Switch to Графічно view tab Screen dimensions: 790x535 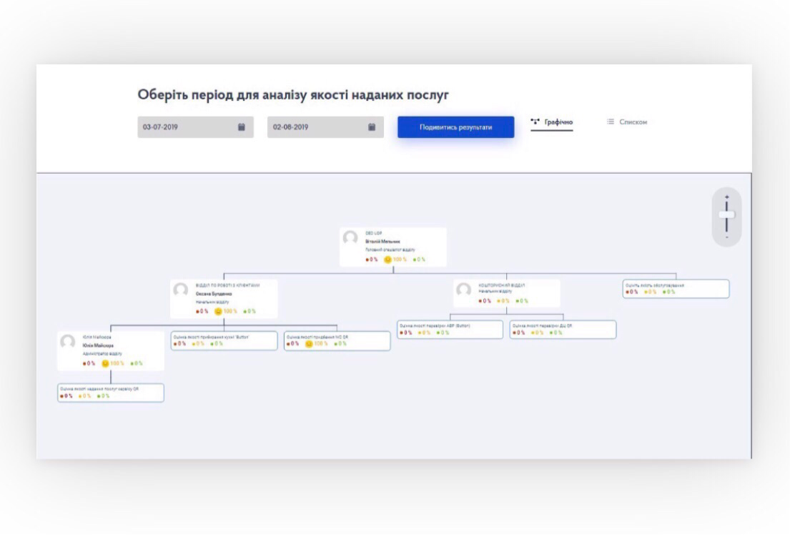(552, 122)
